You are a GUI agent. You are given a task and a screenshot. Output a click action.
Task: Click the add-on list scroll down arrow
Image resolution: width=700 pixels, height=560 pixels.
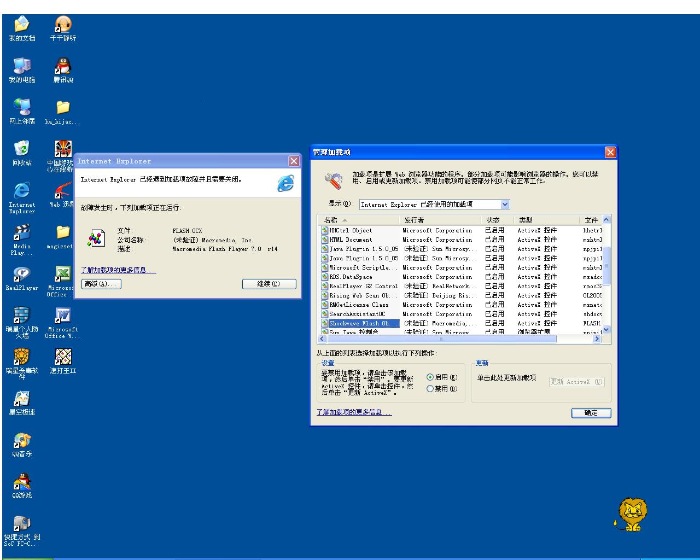point(606,330)
